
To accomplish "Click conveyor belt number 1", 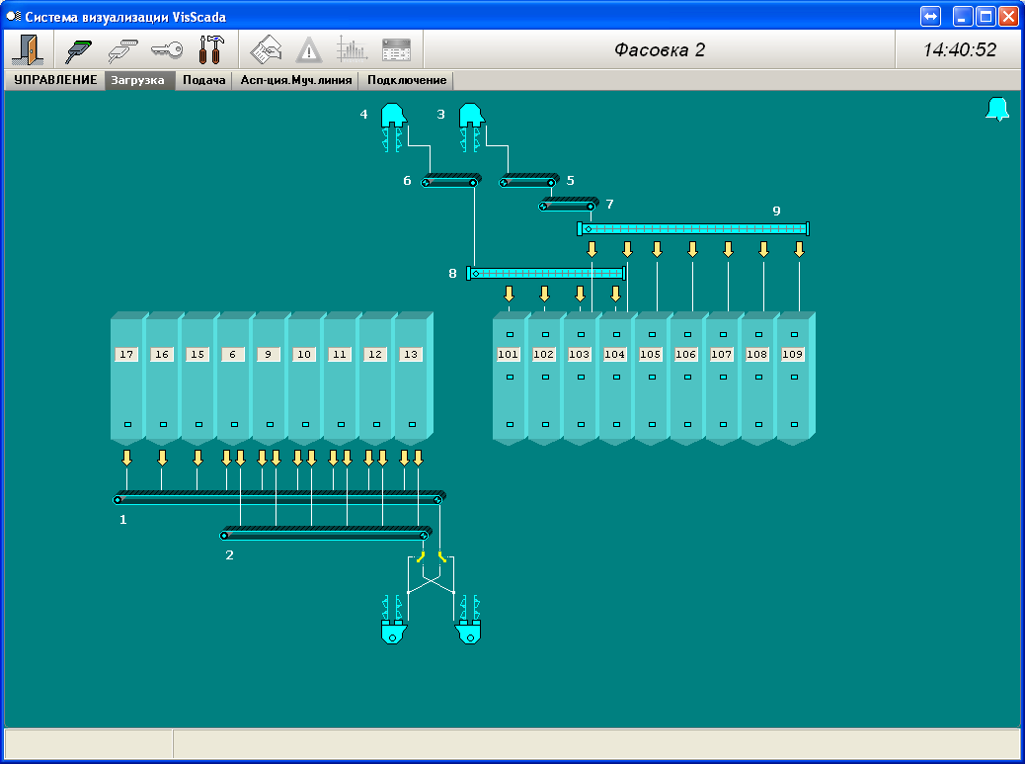I will click(279, 498).
